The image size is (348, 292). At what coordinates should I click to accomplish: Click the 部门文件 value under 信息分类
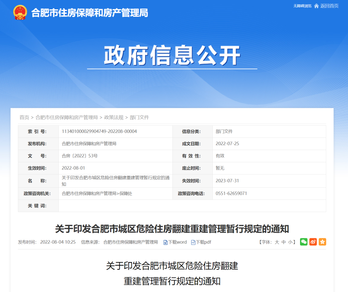[224, 131]
